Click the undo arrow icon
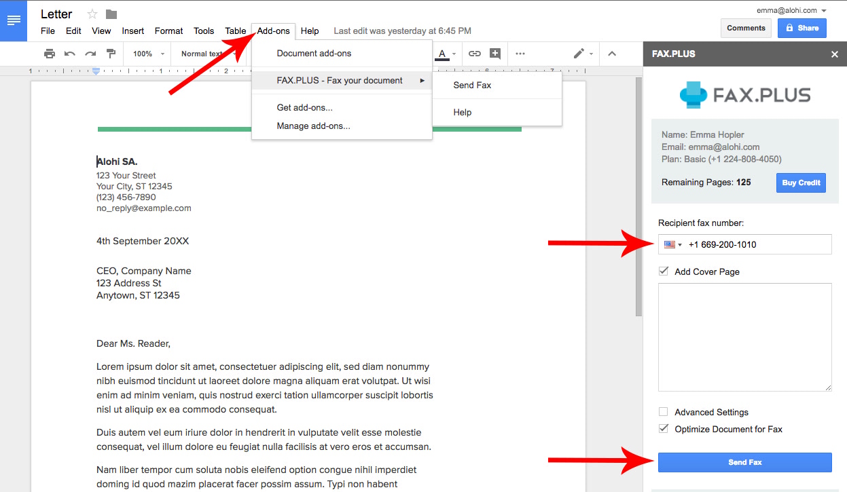 coord(69,54)
